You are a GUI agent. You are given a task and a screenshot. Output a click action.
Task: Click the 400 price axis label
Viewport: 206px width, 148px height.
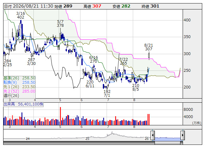[187, 20]
